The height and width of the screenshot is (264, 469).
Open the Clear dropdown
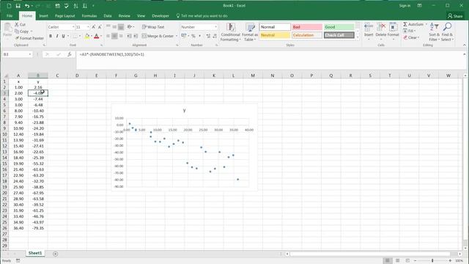click(x=412, y=37)
